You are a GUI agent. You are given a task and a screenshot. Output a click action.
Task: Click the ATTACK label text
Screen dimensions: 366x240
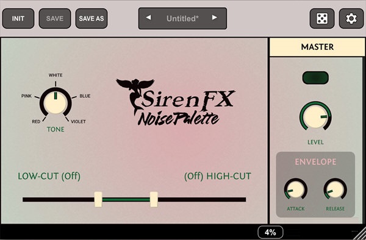click(296, 209)
